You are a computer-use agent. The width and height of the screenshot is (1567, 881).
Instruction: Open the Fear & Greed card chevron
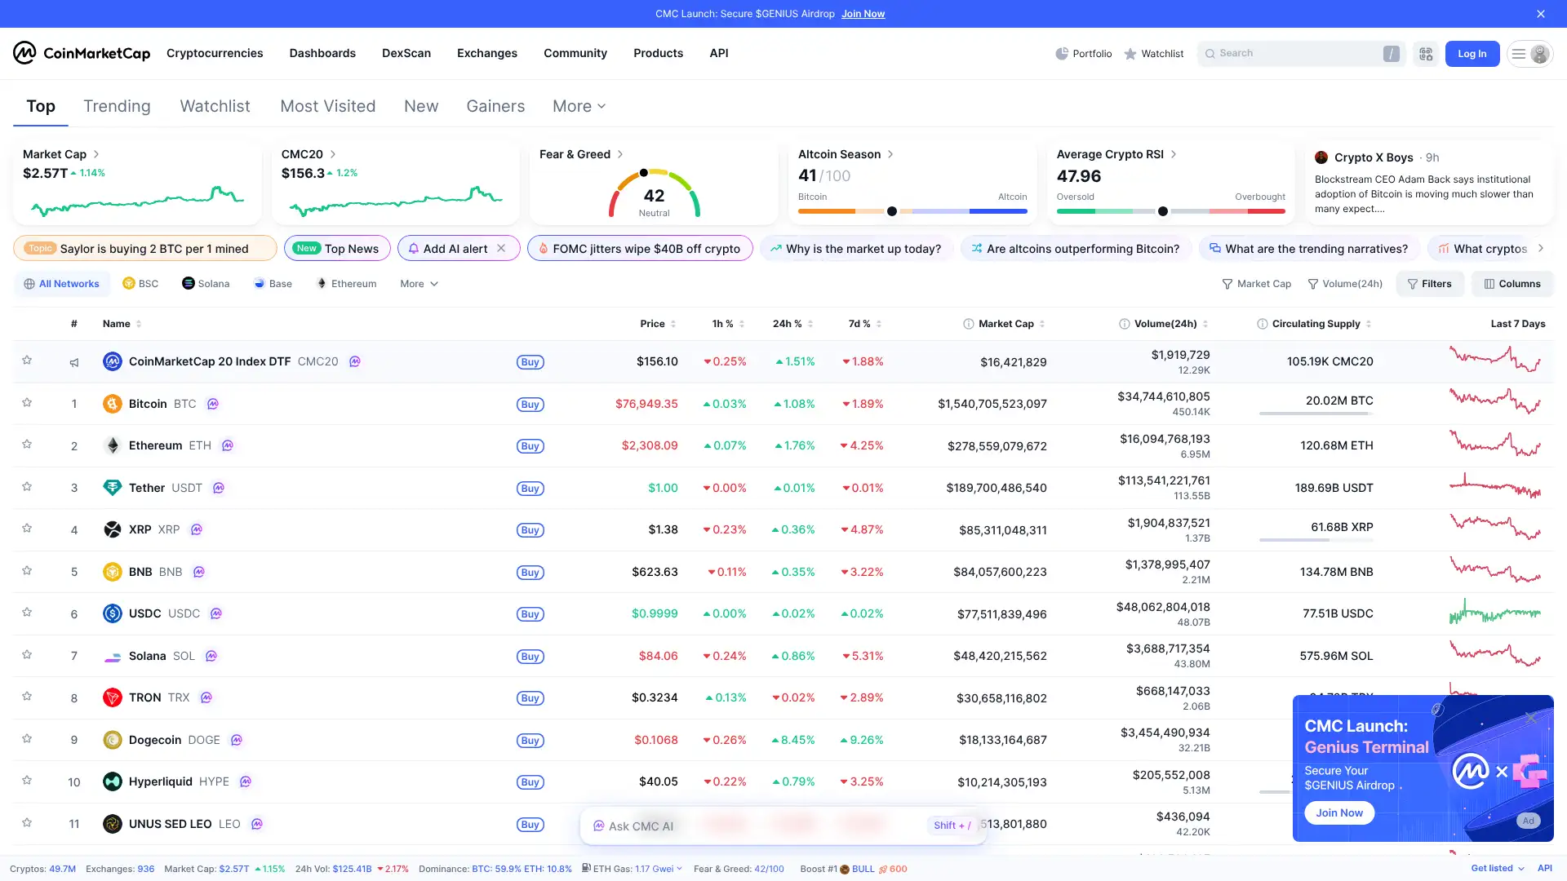(620, 154)
